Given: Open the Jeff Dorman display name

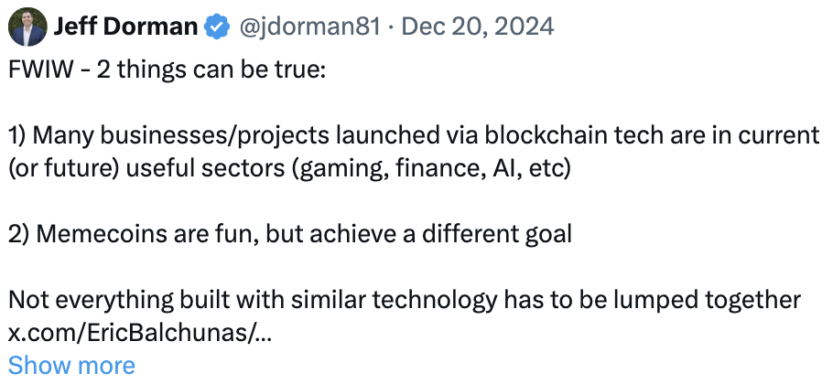Looking at the screenshot, I should [x=126, y=27].
